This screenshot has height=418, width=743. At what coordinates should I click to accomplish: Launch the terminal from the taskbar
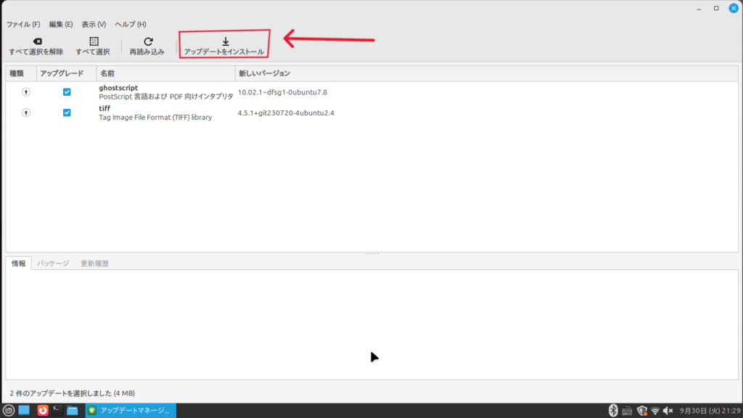click(x=57, y=411)
